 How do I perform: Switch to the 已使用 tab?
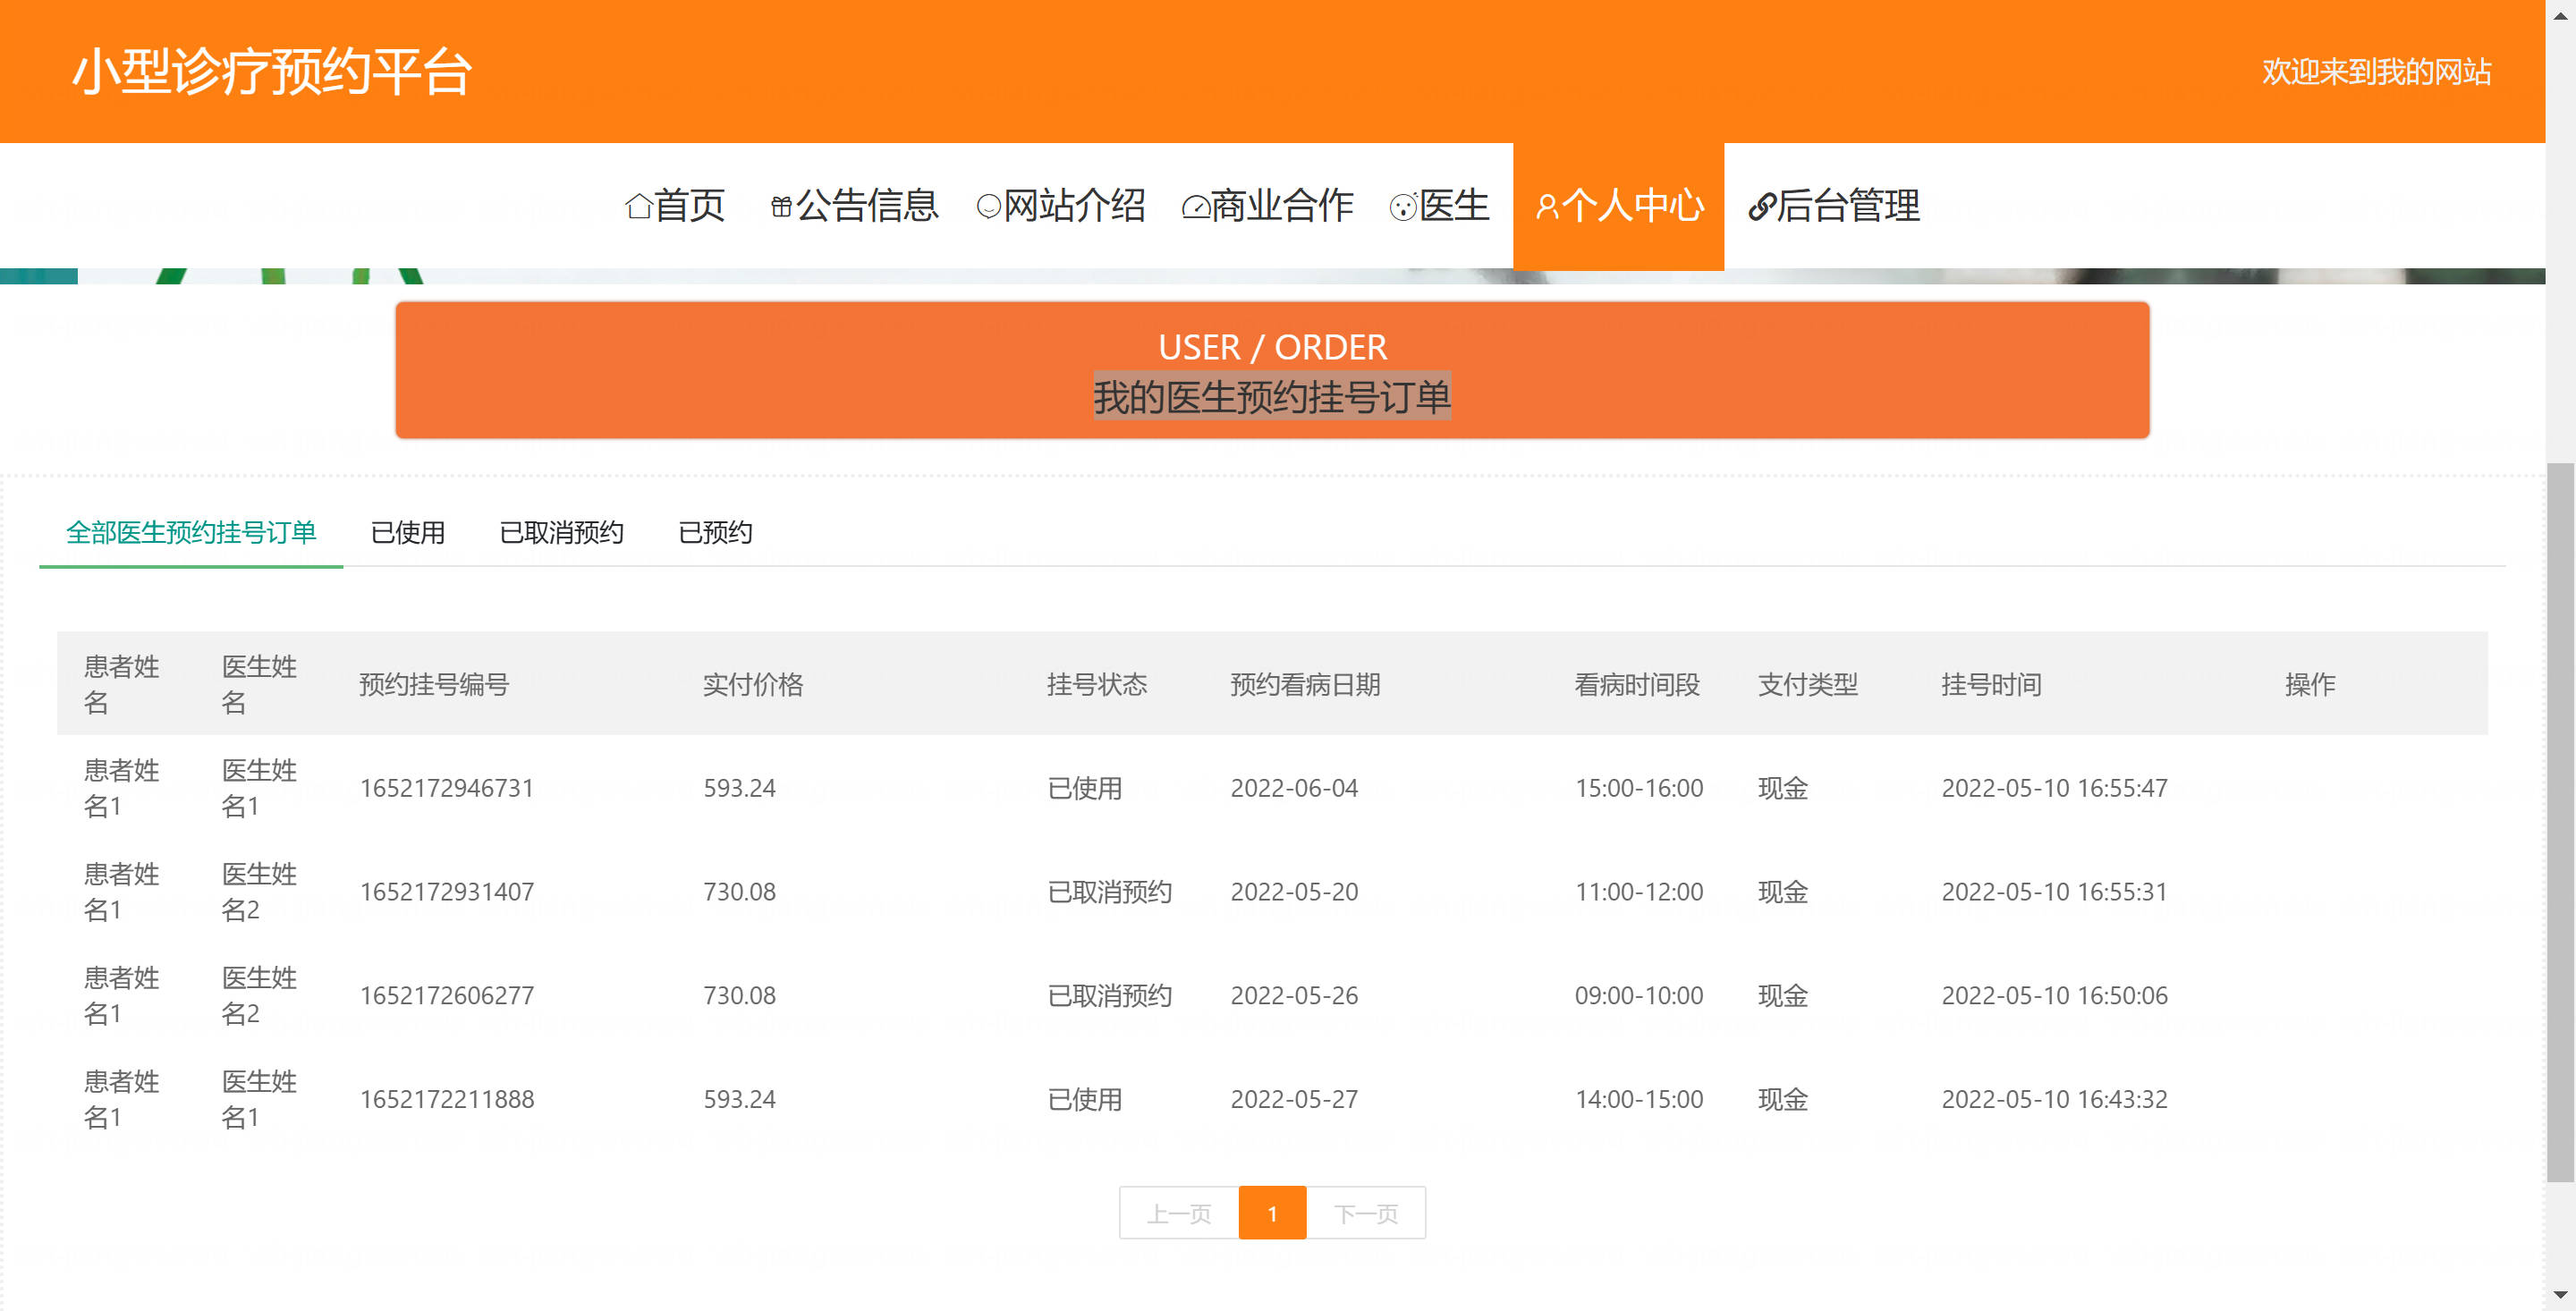408,532
